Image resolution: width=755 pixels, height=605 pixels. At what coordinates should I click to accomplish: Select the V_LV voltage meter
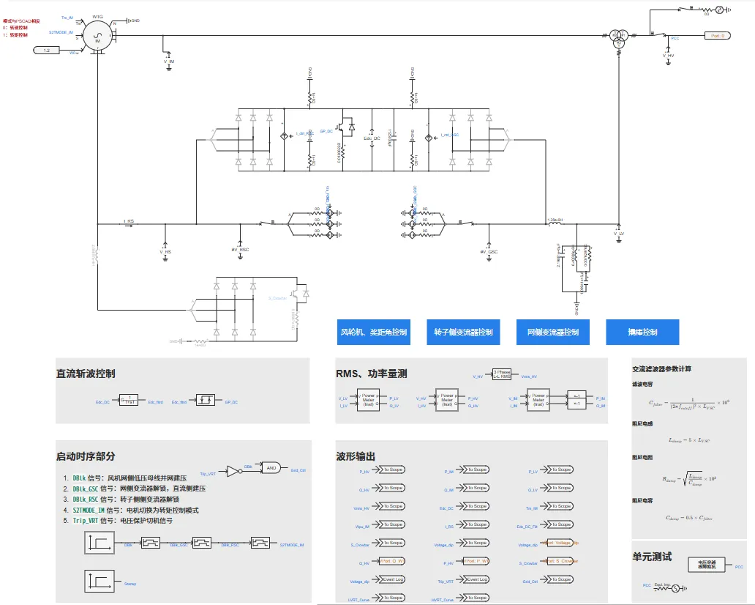[x=619, y=233]
